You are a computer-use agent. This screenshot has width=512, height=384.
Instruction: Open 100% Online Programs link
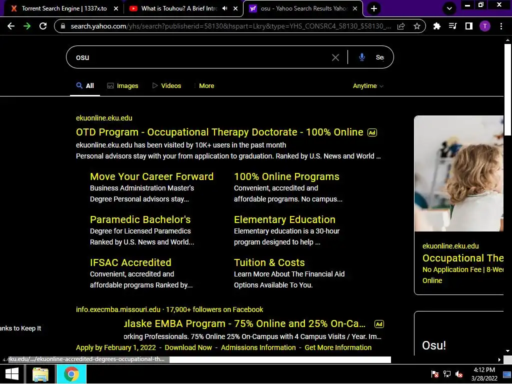point(286,176)
